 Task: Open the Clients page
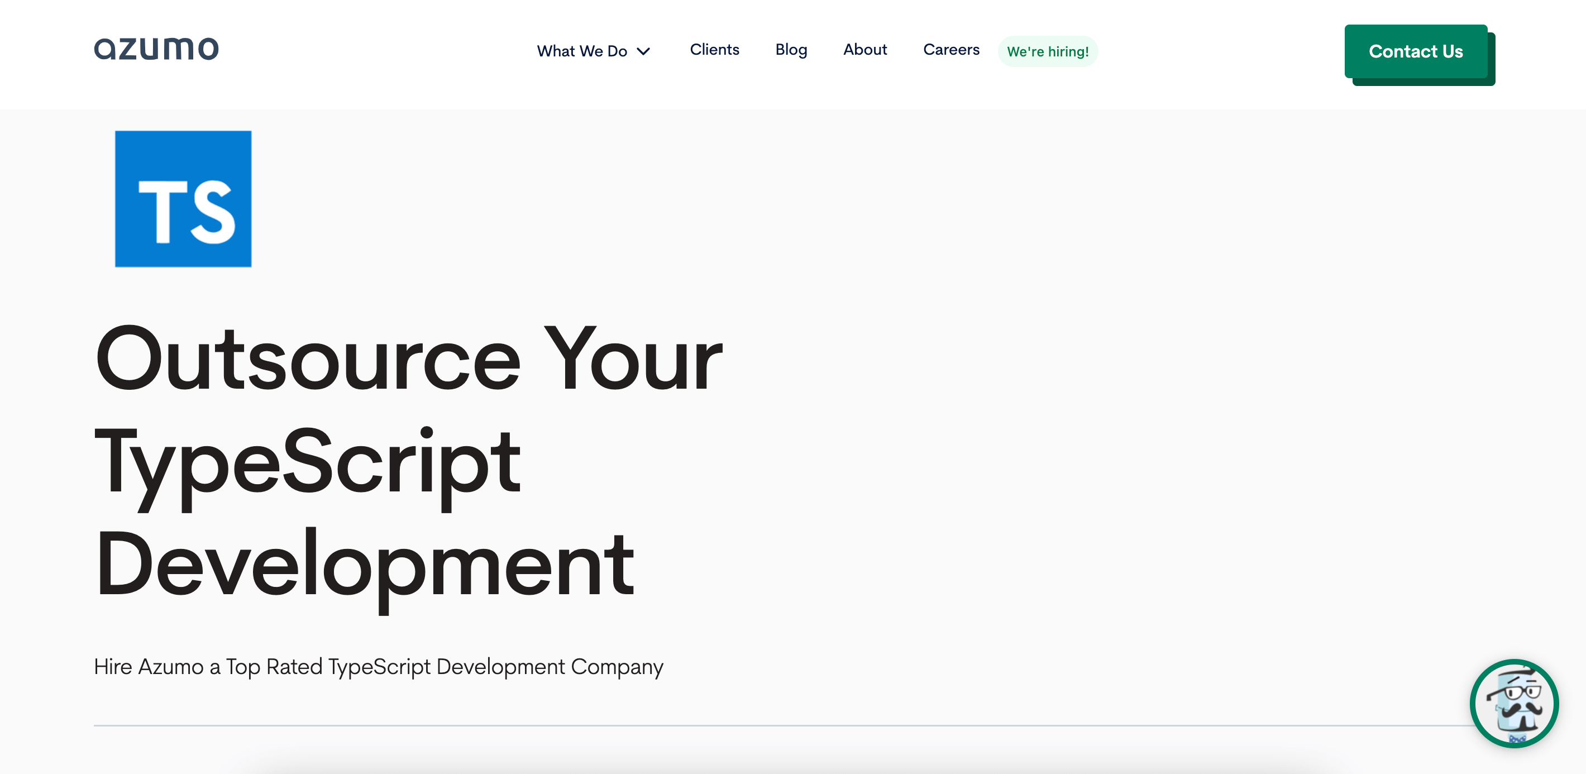[714, 50]
